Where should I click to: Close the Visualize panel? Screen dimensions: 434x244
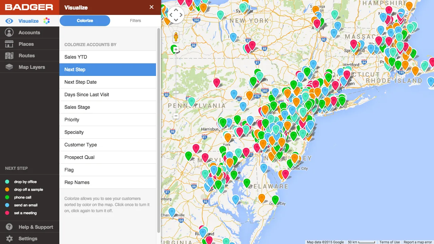pyautogui.click(x=152, y=7)
